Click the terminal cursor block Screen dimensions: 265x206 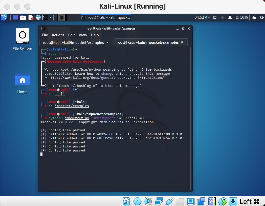[x=41, y=154]
